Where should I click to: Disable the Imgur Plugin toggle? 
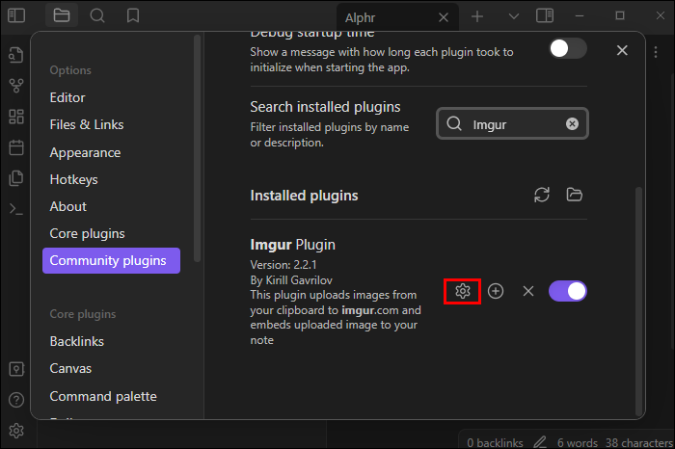567,291
